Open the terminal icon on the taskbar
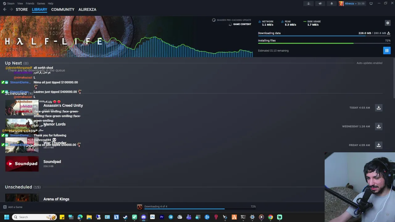Viewport: 395px width, 222px height. 243,217
